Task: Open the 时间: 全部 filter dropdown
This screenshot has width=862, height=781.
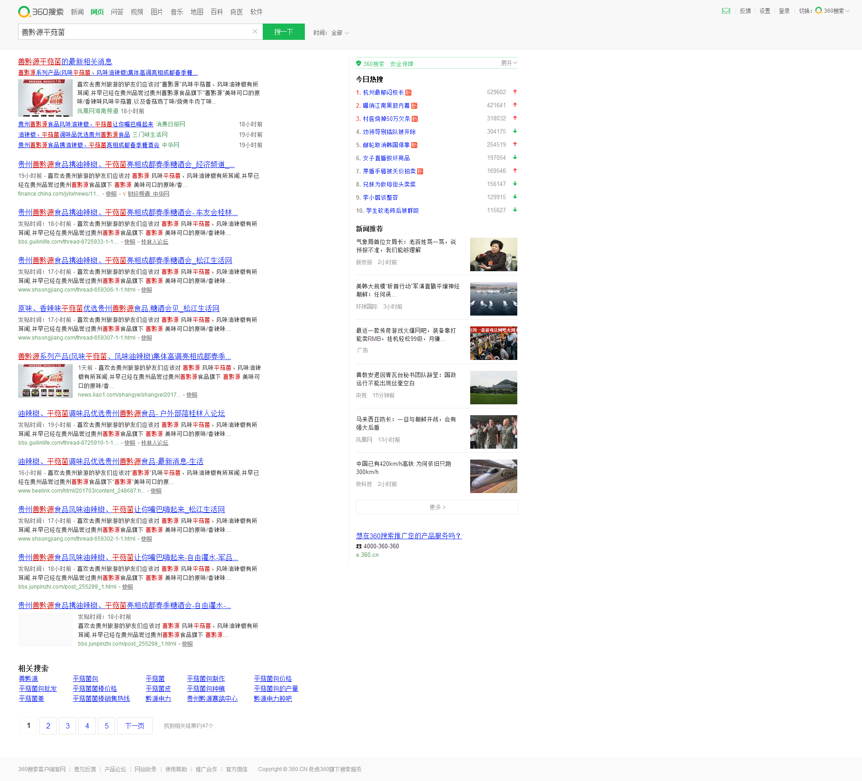Action: pyautogui.click(x=331, y=33)
